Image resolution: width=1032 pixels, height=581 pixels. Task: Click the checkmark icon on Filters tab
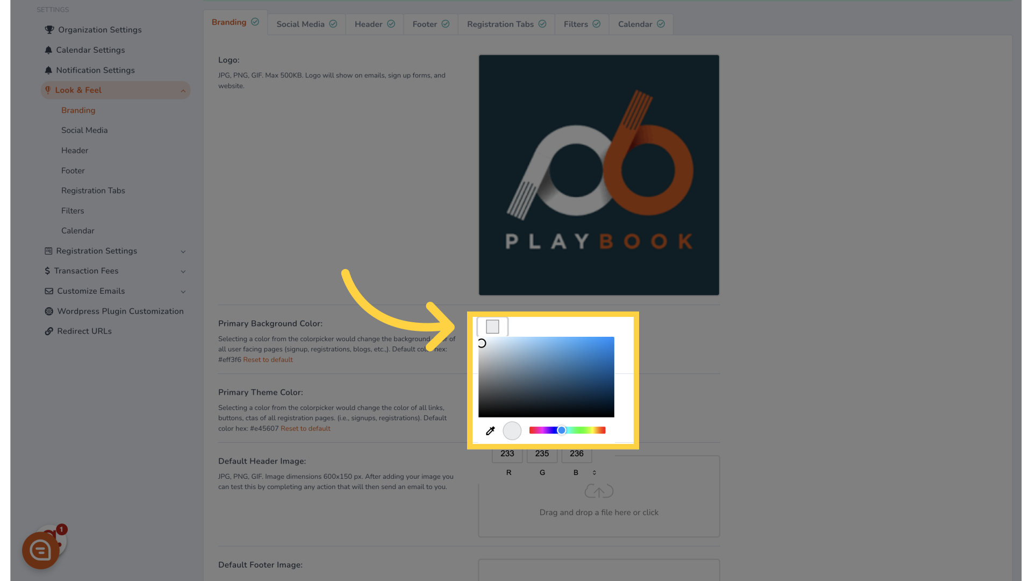(597, 24)
